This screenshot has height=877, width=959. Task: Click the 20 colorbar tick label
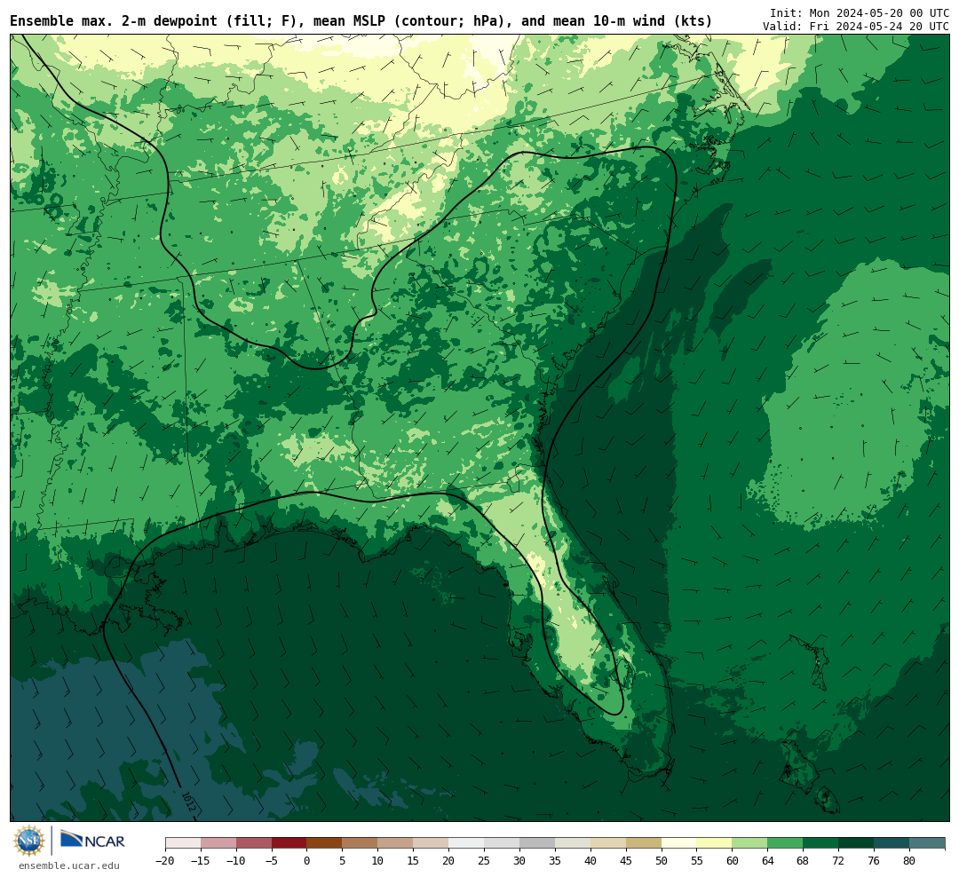tap(449, 861)
